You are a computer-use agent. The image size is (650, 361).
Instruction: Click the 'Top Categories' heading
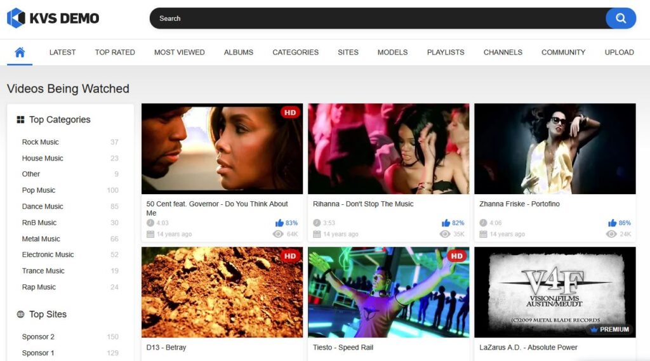(60, 120)
